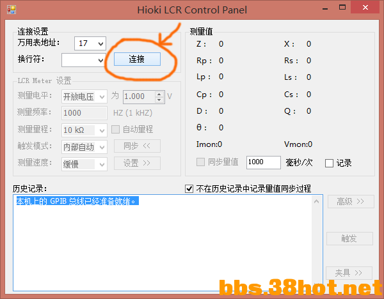Increase voltage with the spinner up arrow
Screen dimensions: 384x299
pos(159,94)
